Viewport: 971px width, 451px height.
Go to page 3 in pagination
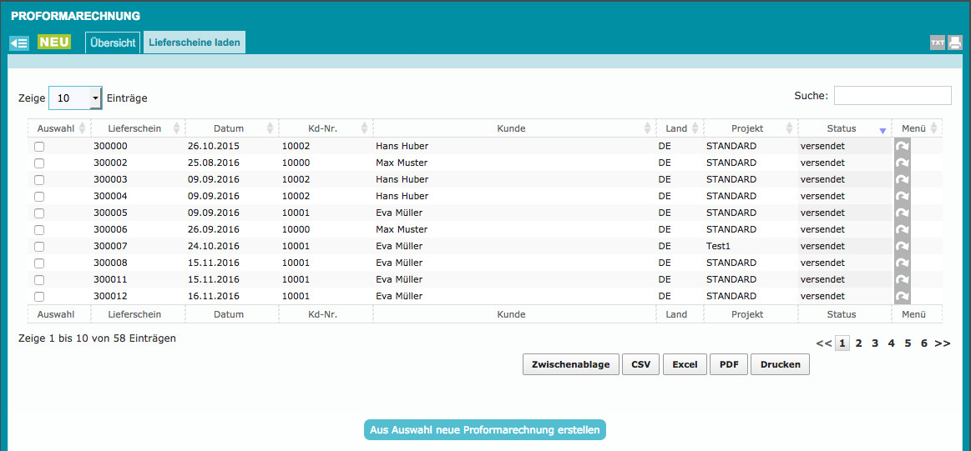coord(875,343)
